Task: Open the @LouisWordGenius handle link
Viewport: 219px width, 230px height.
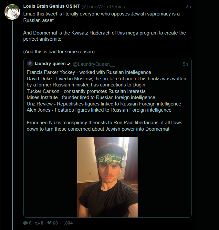Action: [103, 7]
